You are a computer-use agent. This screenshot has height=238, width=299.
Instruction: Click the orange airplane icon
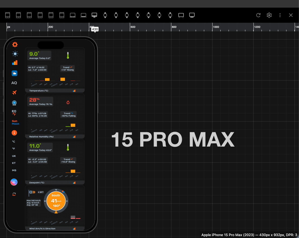click(14, 93)
